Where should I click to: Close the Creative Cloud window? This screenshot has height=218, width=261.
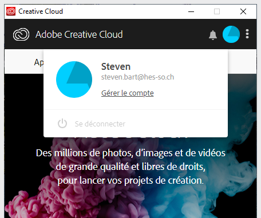(243, 11)
